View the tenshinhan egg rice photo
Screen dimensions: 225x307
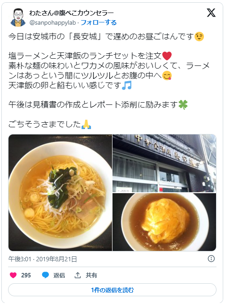pos(164,222)
